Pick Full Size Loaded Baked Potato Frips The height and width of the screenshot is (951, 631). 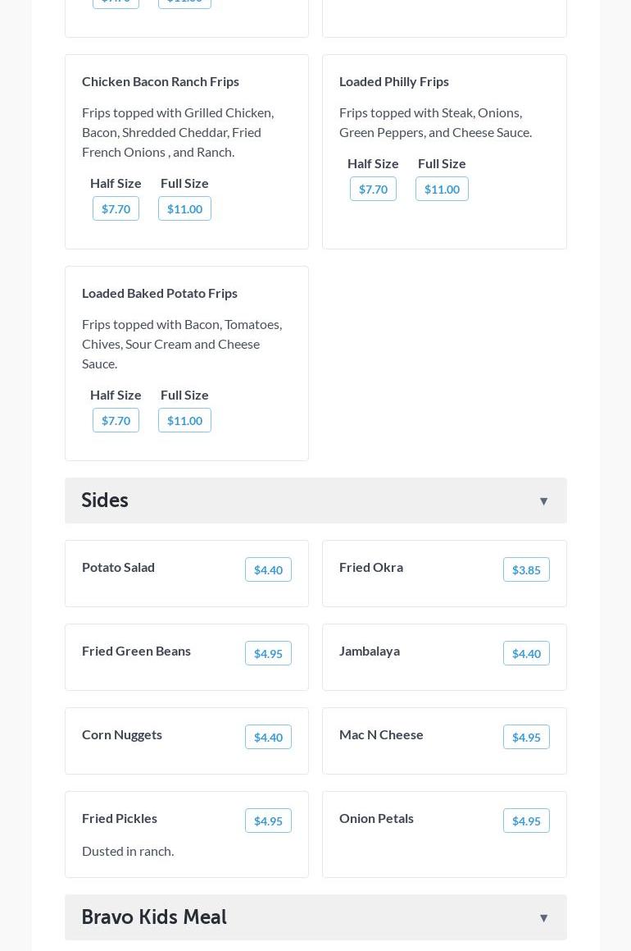coord(184,421)
